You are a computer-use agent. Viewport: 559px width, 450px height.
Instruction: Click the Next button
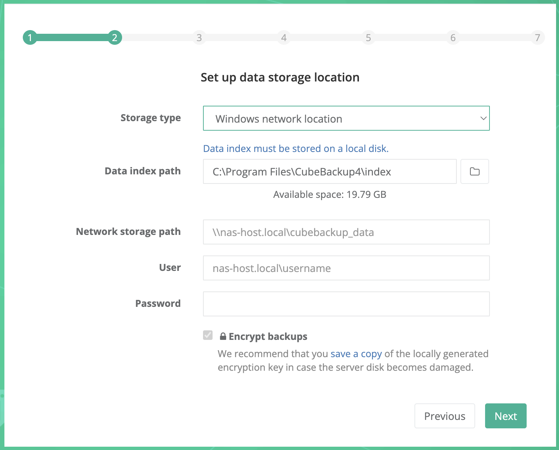(x=506, y=416)
